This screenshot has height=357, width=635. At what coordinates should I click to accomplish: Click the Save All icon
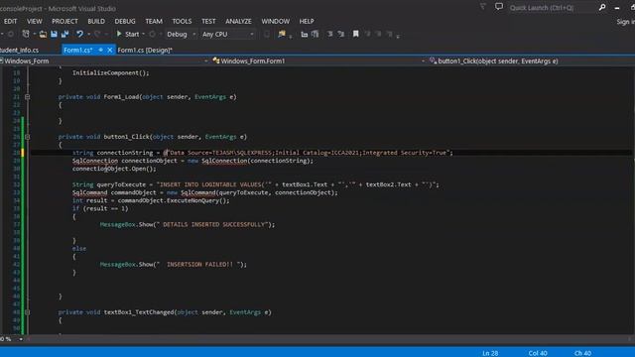click(x=64, y=35)
